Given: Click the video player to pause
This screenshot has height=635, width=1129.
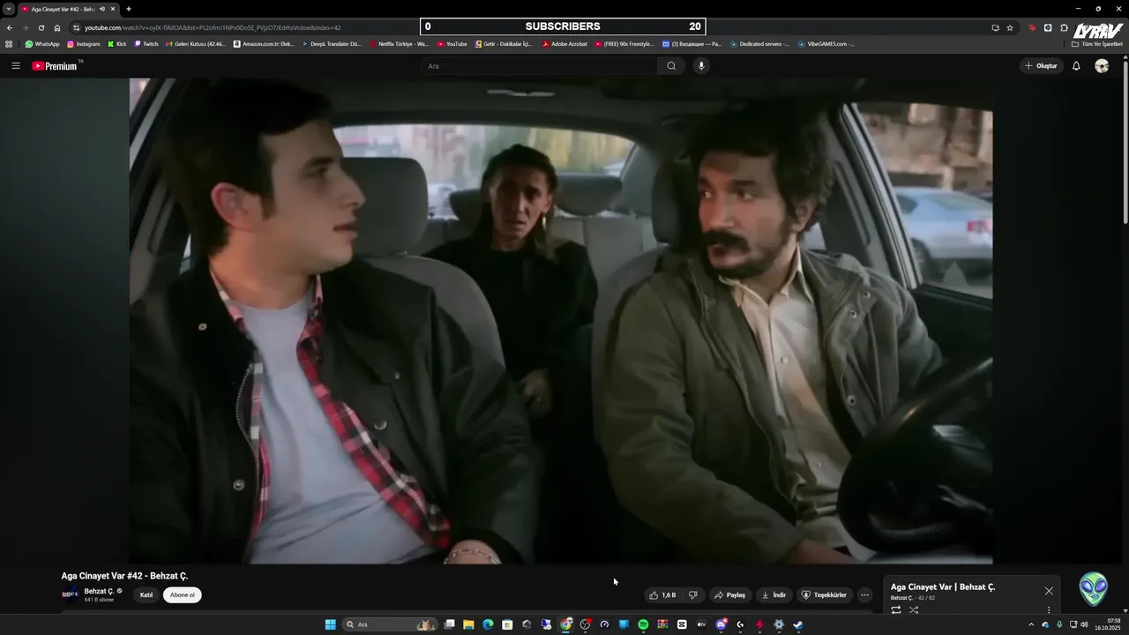Looking at the screenshot, I should pyautogui.click(x=561, y=321).
